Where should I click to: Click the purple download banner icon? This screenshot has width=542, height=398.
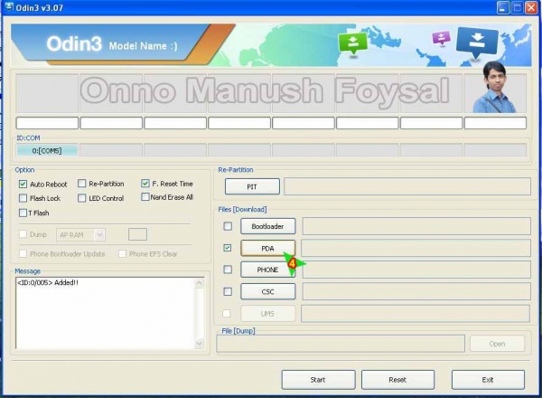coord(442,38)
